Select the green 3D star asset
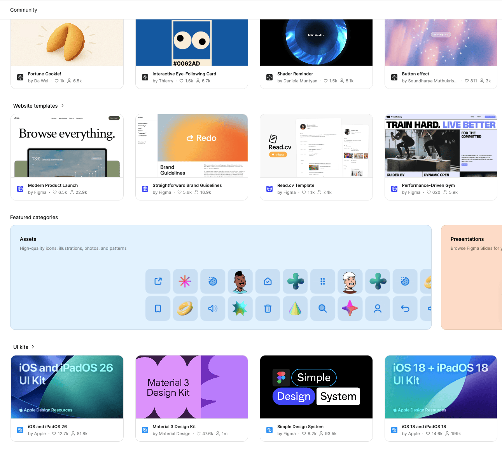Screen dimensions: 502x453 (240, 308)
